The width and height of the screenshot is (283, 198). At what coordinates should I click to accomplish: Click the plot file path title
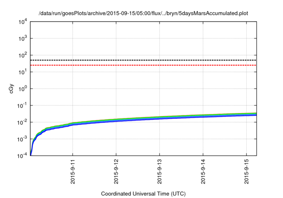[x=143, y=13]
